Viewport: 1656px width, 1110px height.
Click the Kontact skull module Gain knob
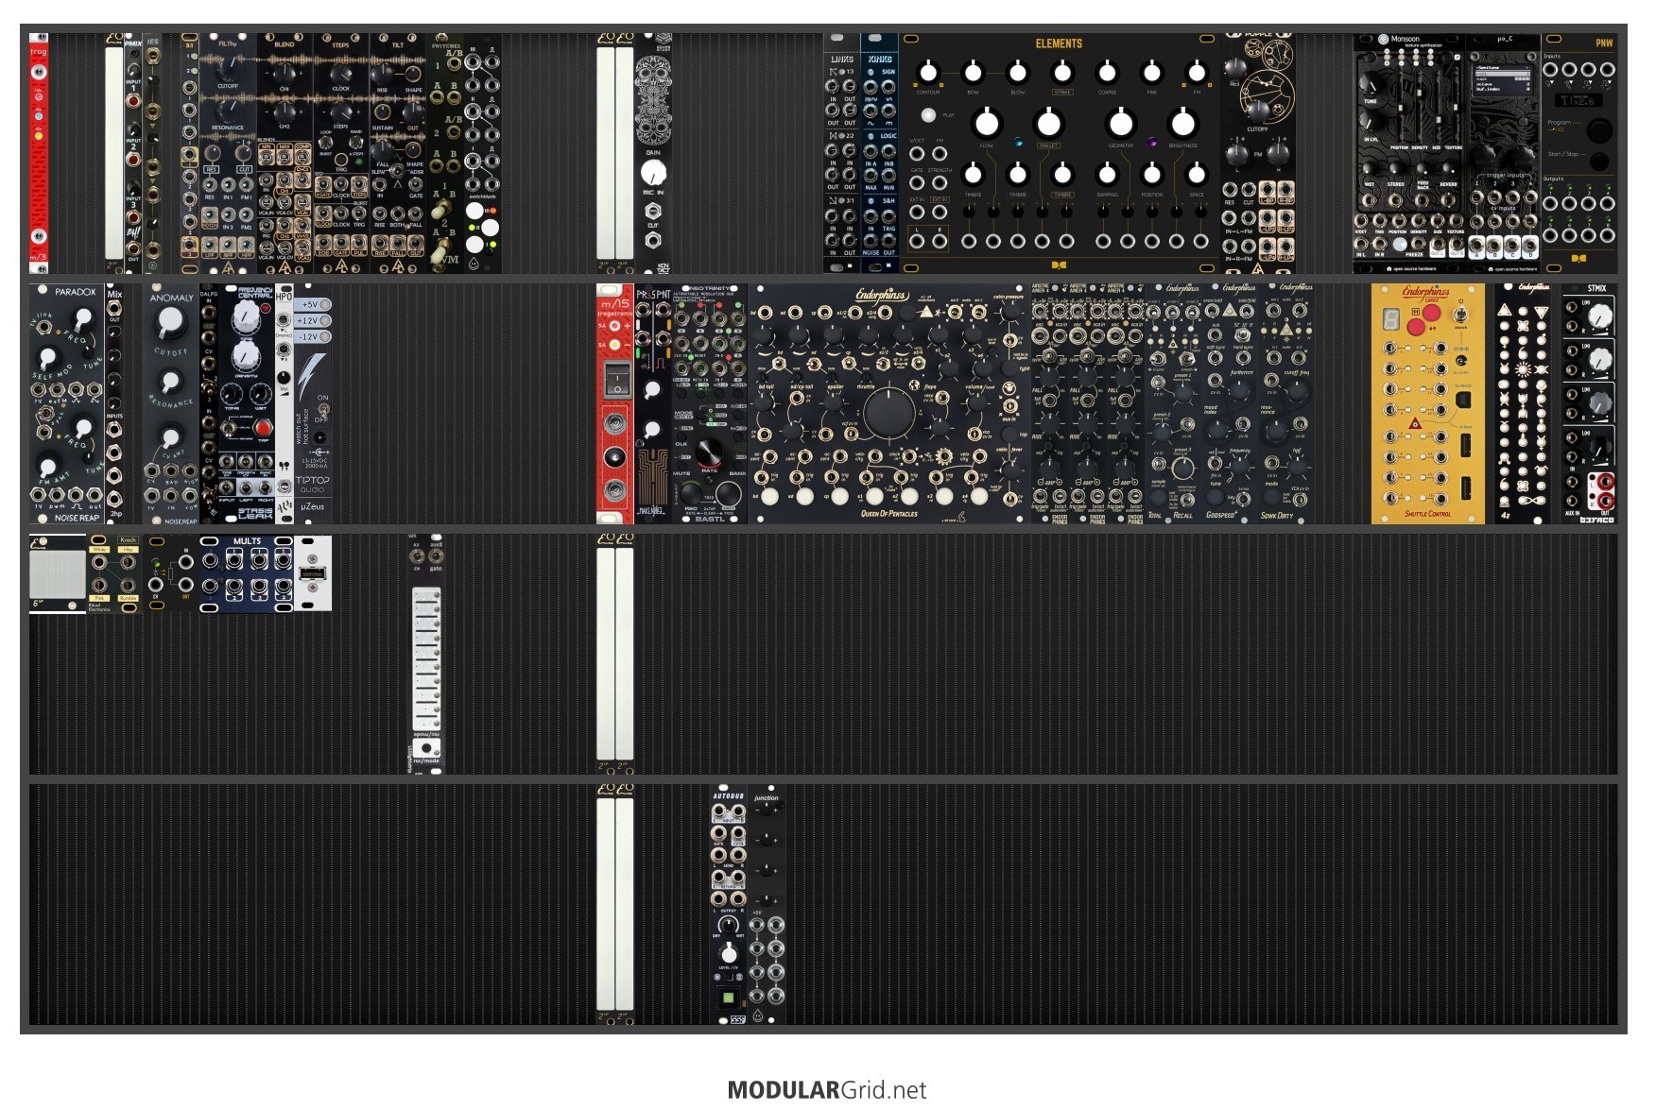(x=653, y=172)
